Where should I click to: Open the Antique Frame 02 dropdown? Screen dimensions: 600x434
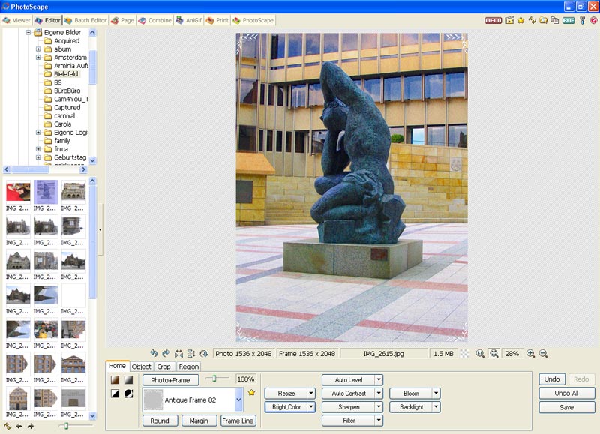pyautogui.click(x=238, y=400)
